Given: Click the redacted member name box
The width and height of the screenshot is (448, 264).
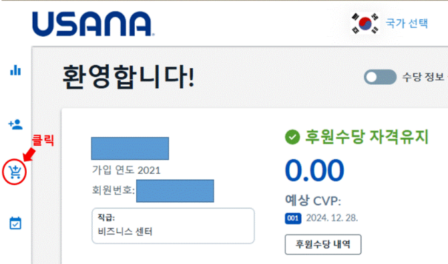Looking at the screenshot, I should [x=130, y=148].
